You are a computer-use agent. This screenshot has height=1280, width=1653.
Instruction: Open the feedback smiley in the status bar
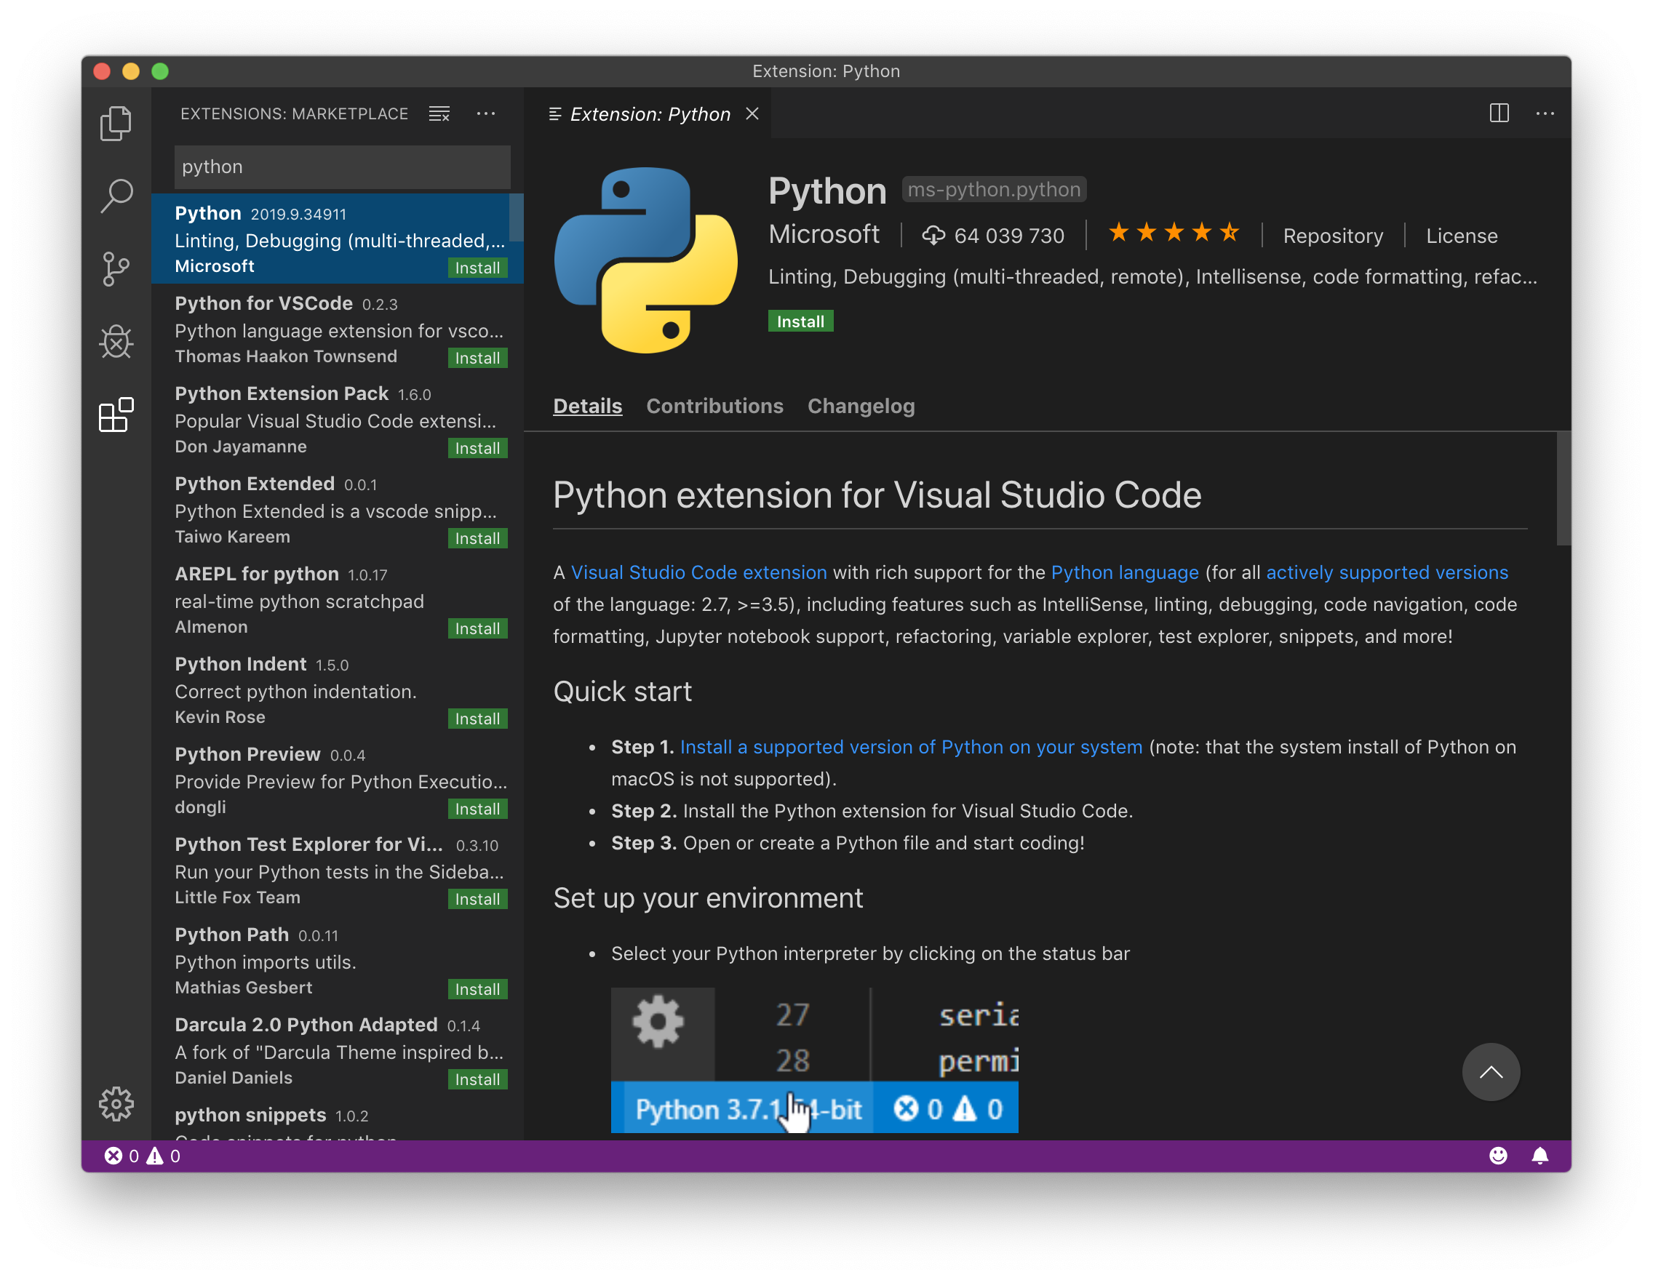(x=1498, y=1155)
